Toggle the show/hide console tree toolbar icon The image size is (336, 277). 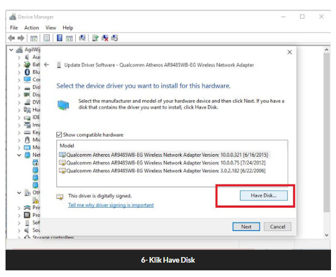(34, 38)
